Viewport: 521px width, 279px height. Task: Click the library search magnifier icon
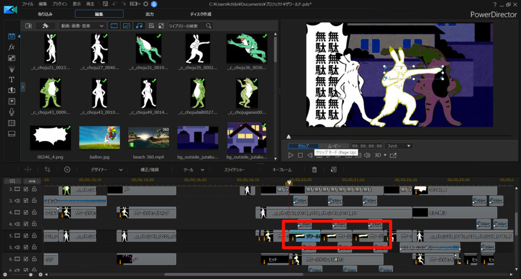point(209,25)
